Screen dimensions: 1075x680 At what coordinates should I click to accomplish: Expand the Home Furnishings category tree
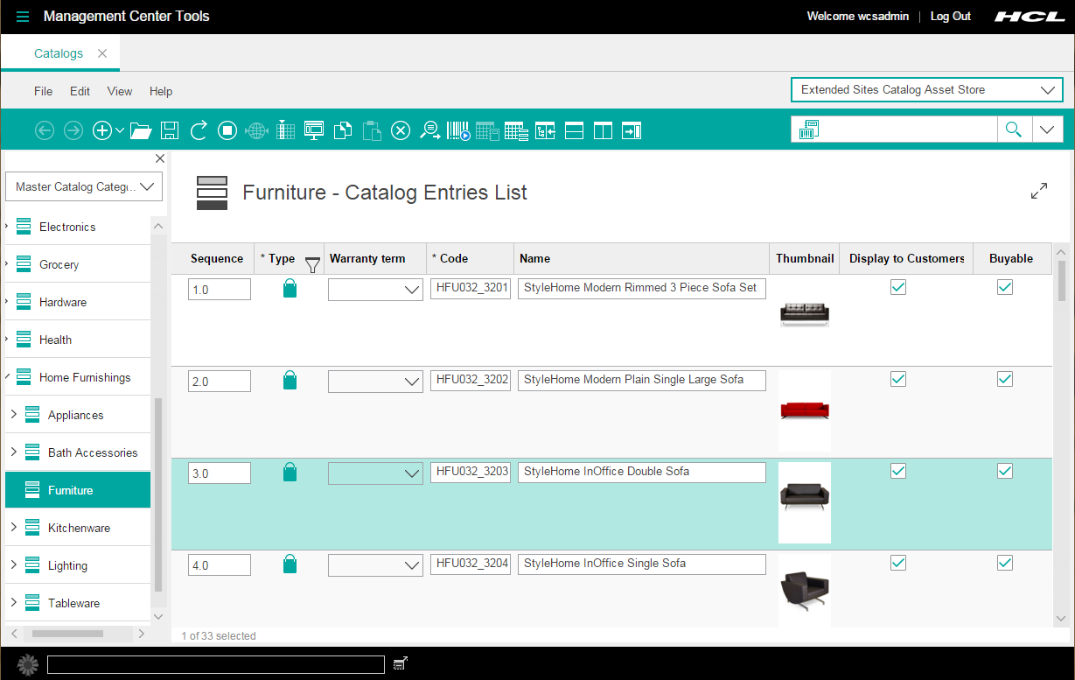(8, 376)
